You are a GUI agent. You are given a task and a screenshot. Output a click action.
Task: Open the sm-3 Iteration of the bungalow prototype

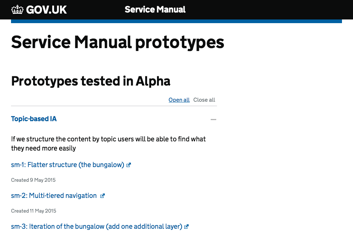pos(96,226)
